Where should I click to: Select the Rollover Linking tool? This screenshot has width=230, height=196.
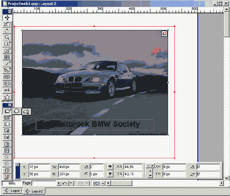pos(7,171)
